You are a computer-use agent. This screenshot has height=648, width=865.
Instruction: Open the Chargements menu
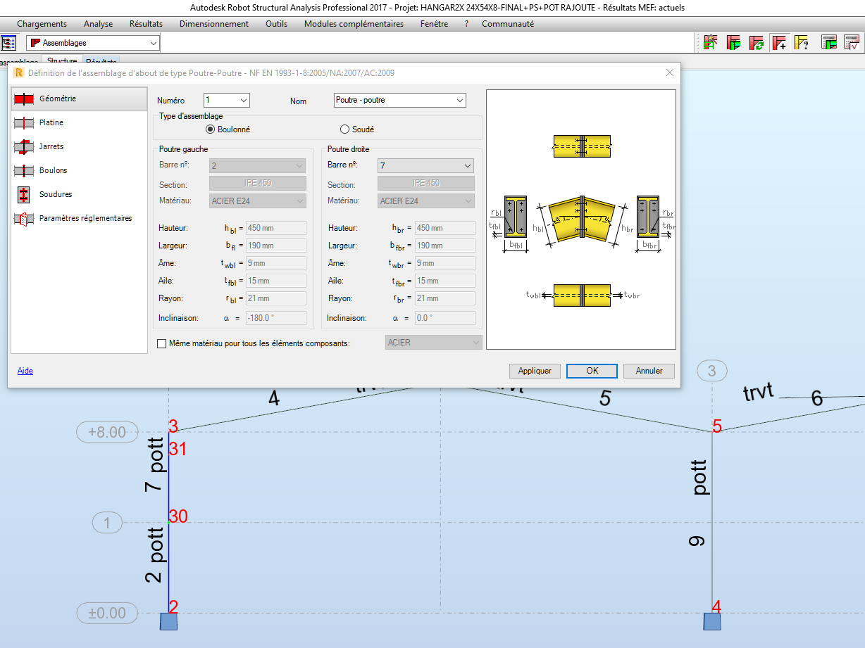point(42,24)
